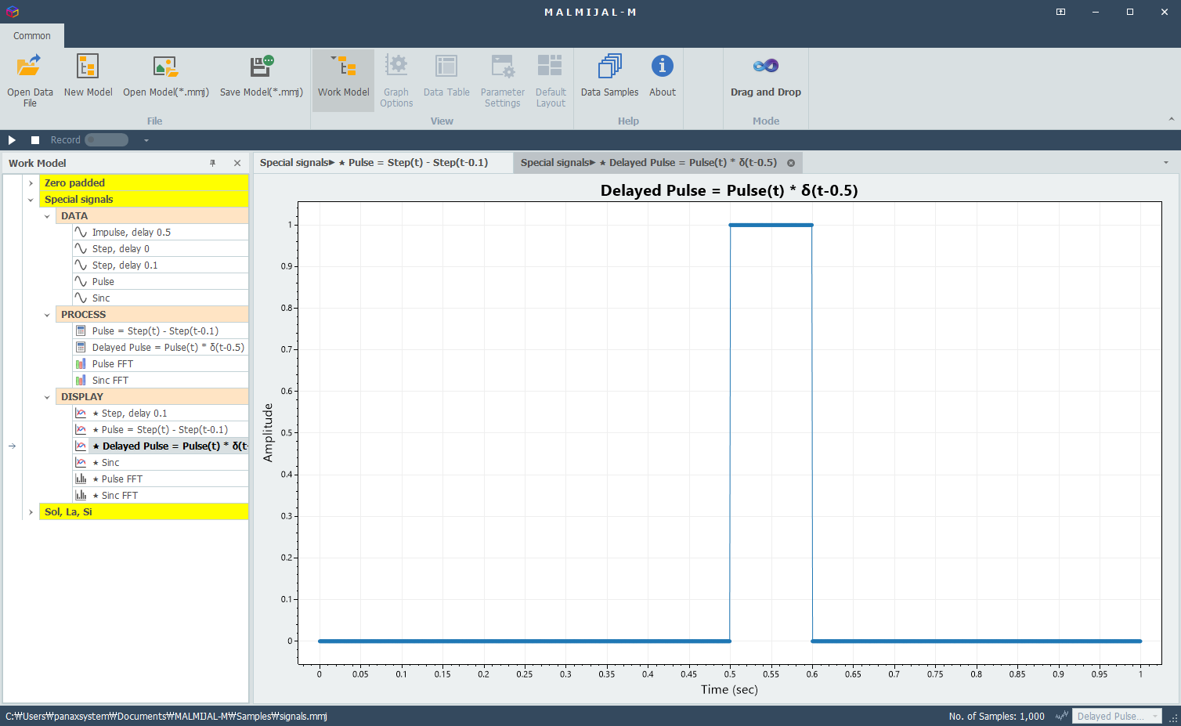This screenshot has height=726, width=1181.
Task: Open the Delayed Pulse status bar dropdown
Action: tap(1117, 716)
